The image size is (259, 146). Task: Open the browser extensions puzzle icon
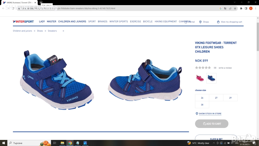point(241,8)
